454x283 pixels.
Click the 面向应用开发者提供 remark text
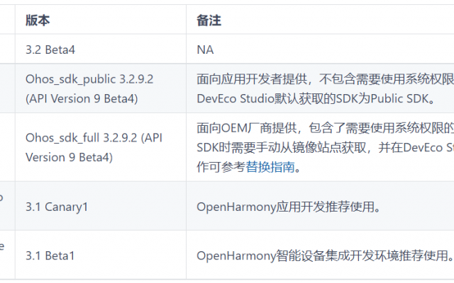(252, 79)
